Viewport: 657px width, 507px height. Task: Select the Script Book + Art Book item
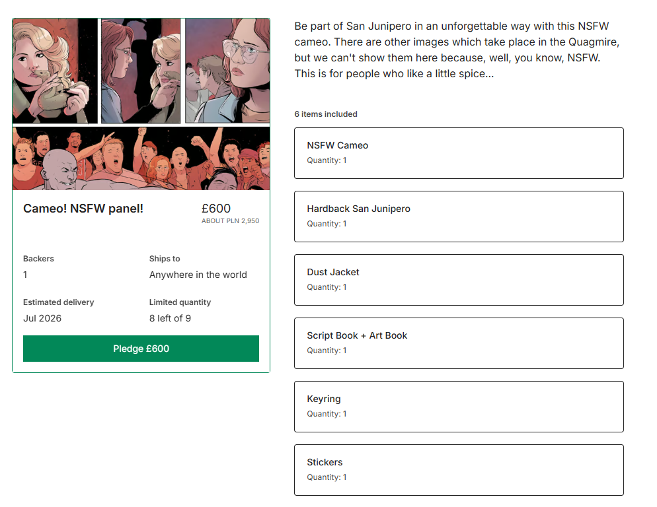pos(459,343)
